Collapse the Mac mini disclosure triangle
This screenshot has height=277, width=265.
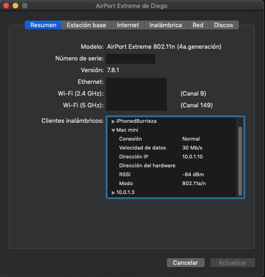point(113,130)
